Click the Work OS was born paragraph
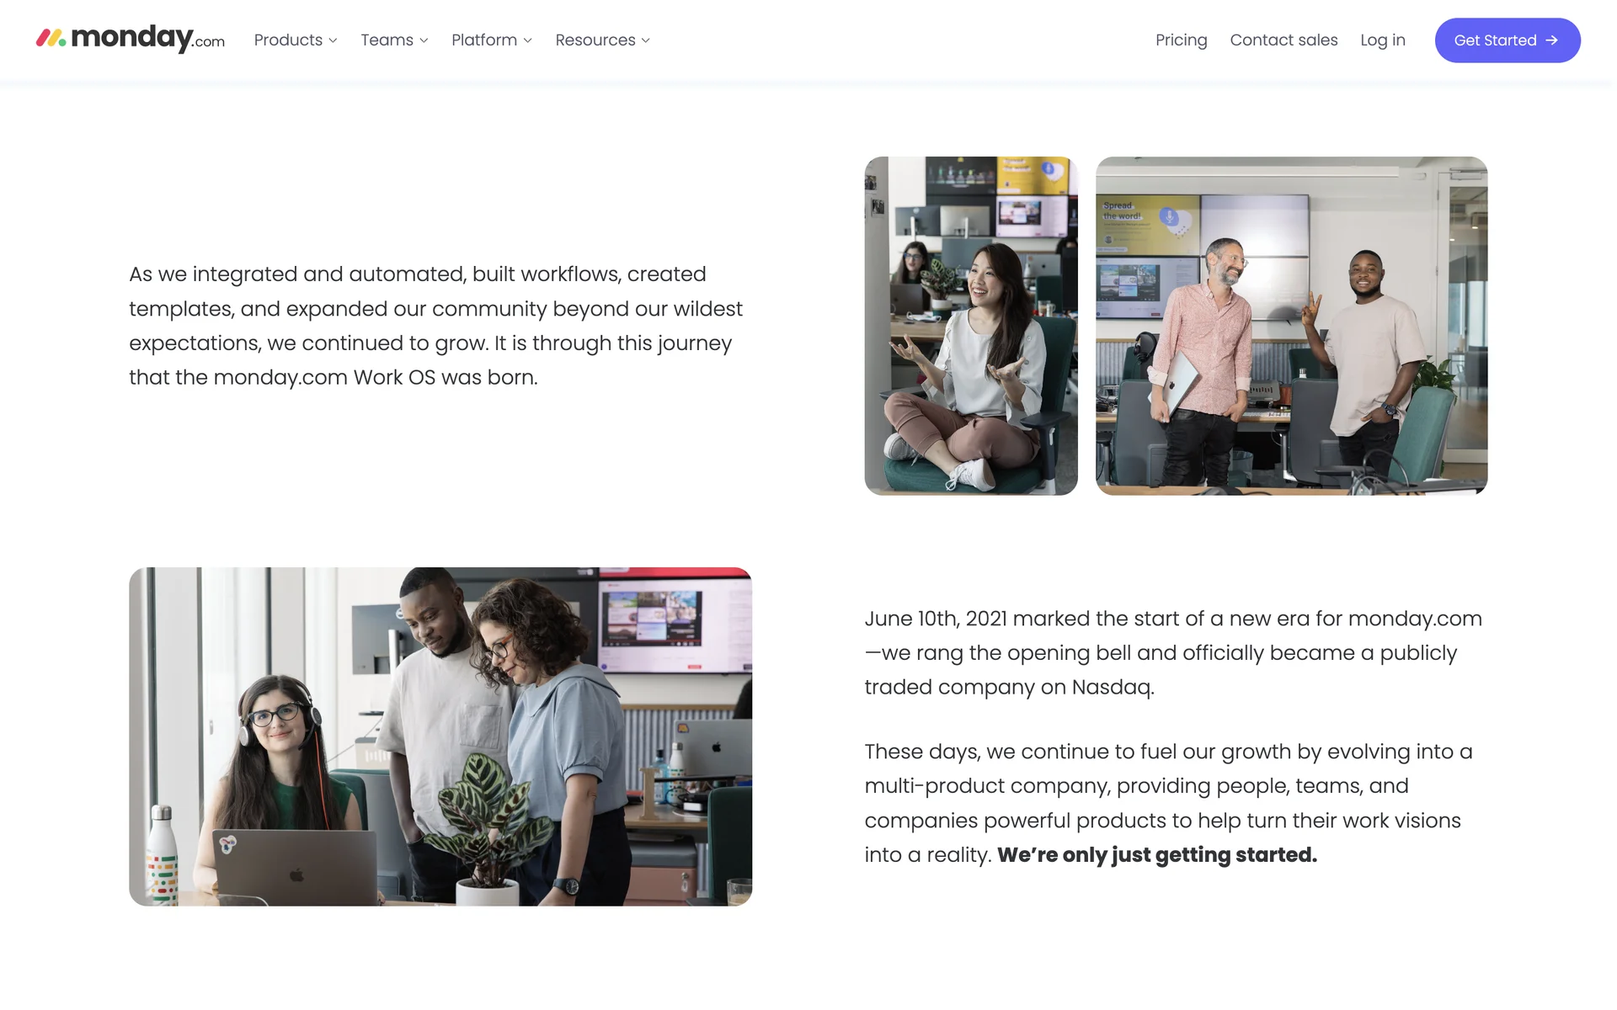 click(x=435, y=326)
